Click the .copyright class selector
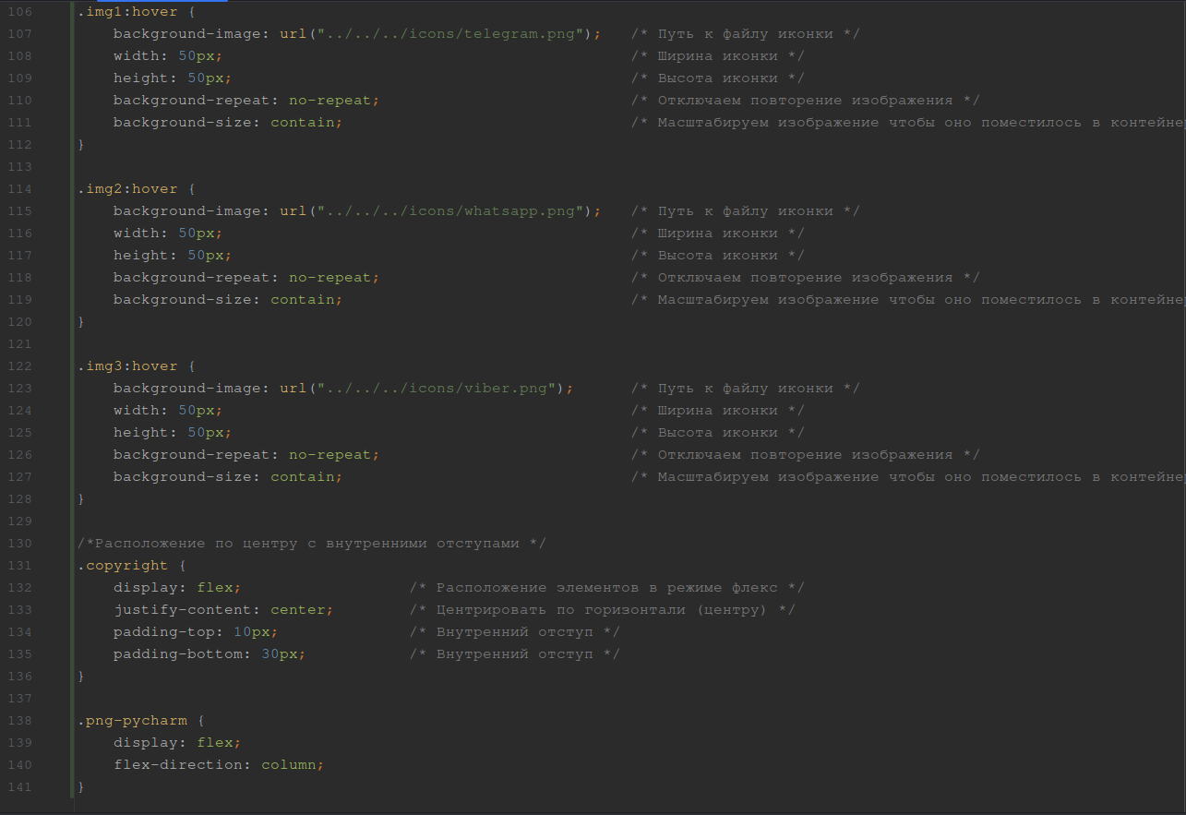This screenshot has width=1186, height=815. (122, 566)
